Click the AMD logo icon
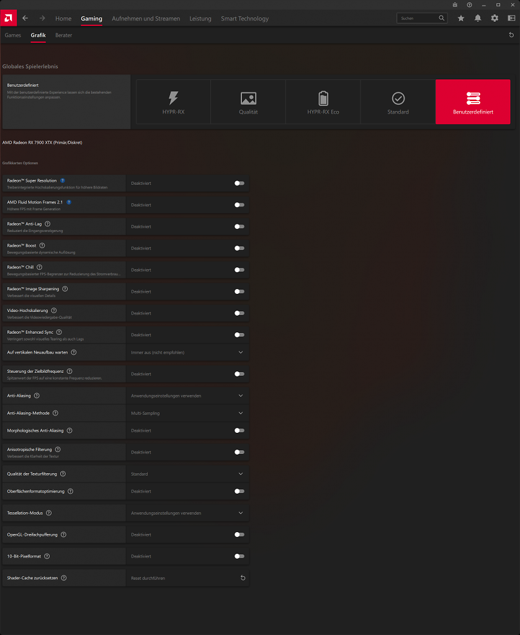The height and width of the screenshot is (635, 520). tap(8, 18)
